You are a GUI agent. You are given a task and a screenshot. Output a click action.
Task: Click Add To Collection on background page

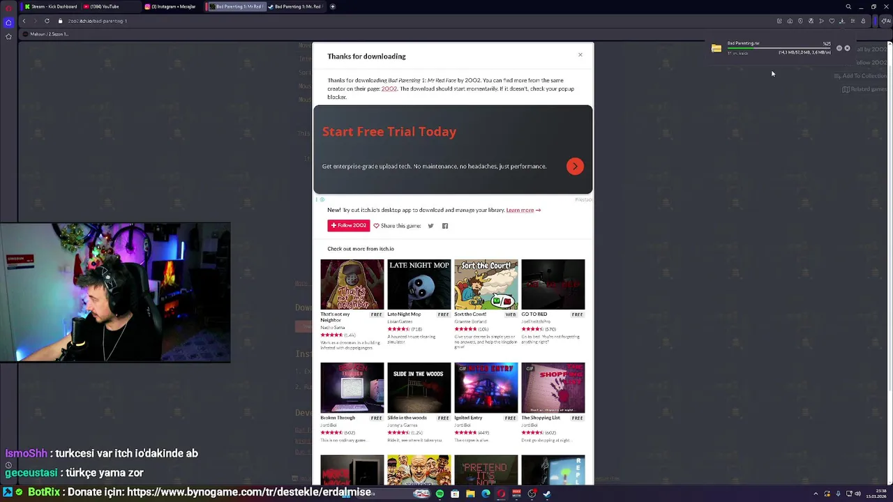860,76
